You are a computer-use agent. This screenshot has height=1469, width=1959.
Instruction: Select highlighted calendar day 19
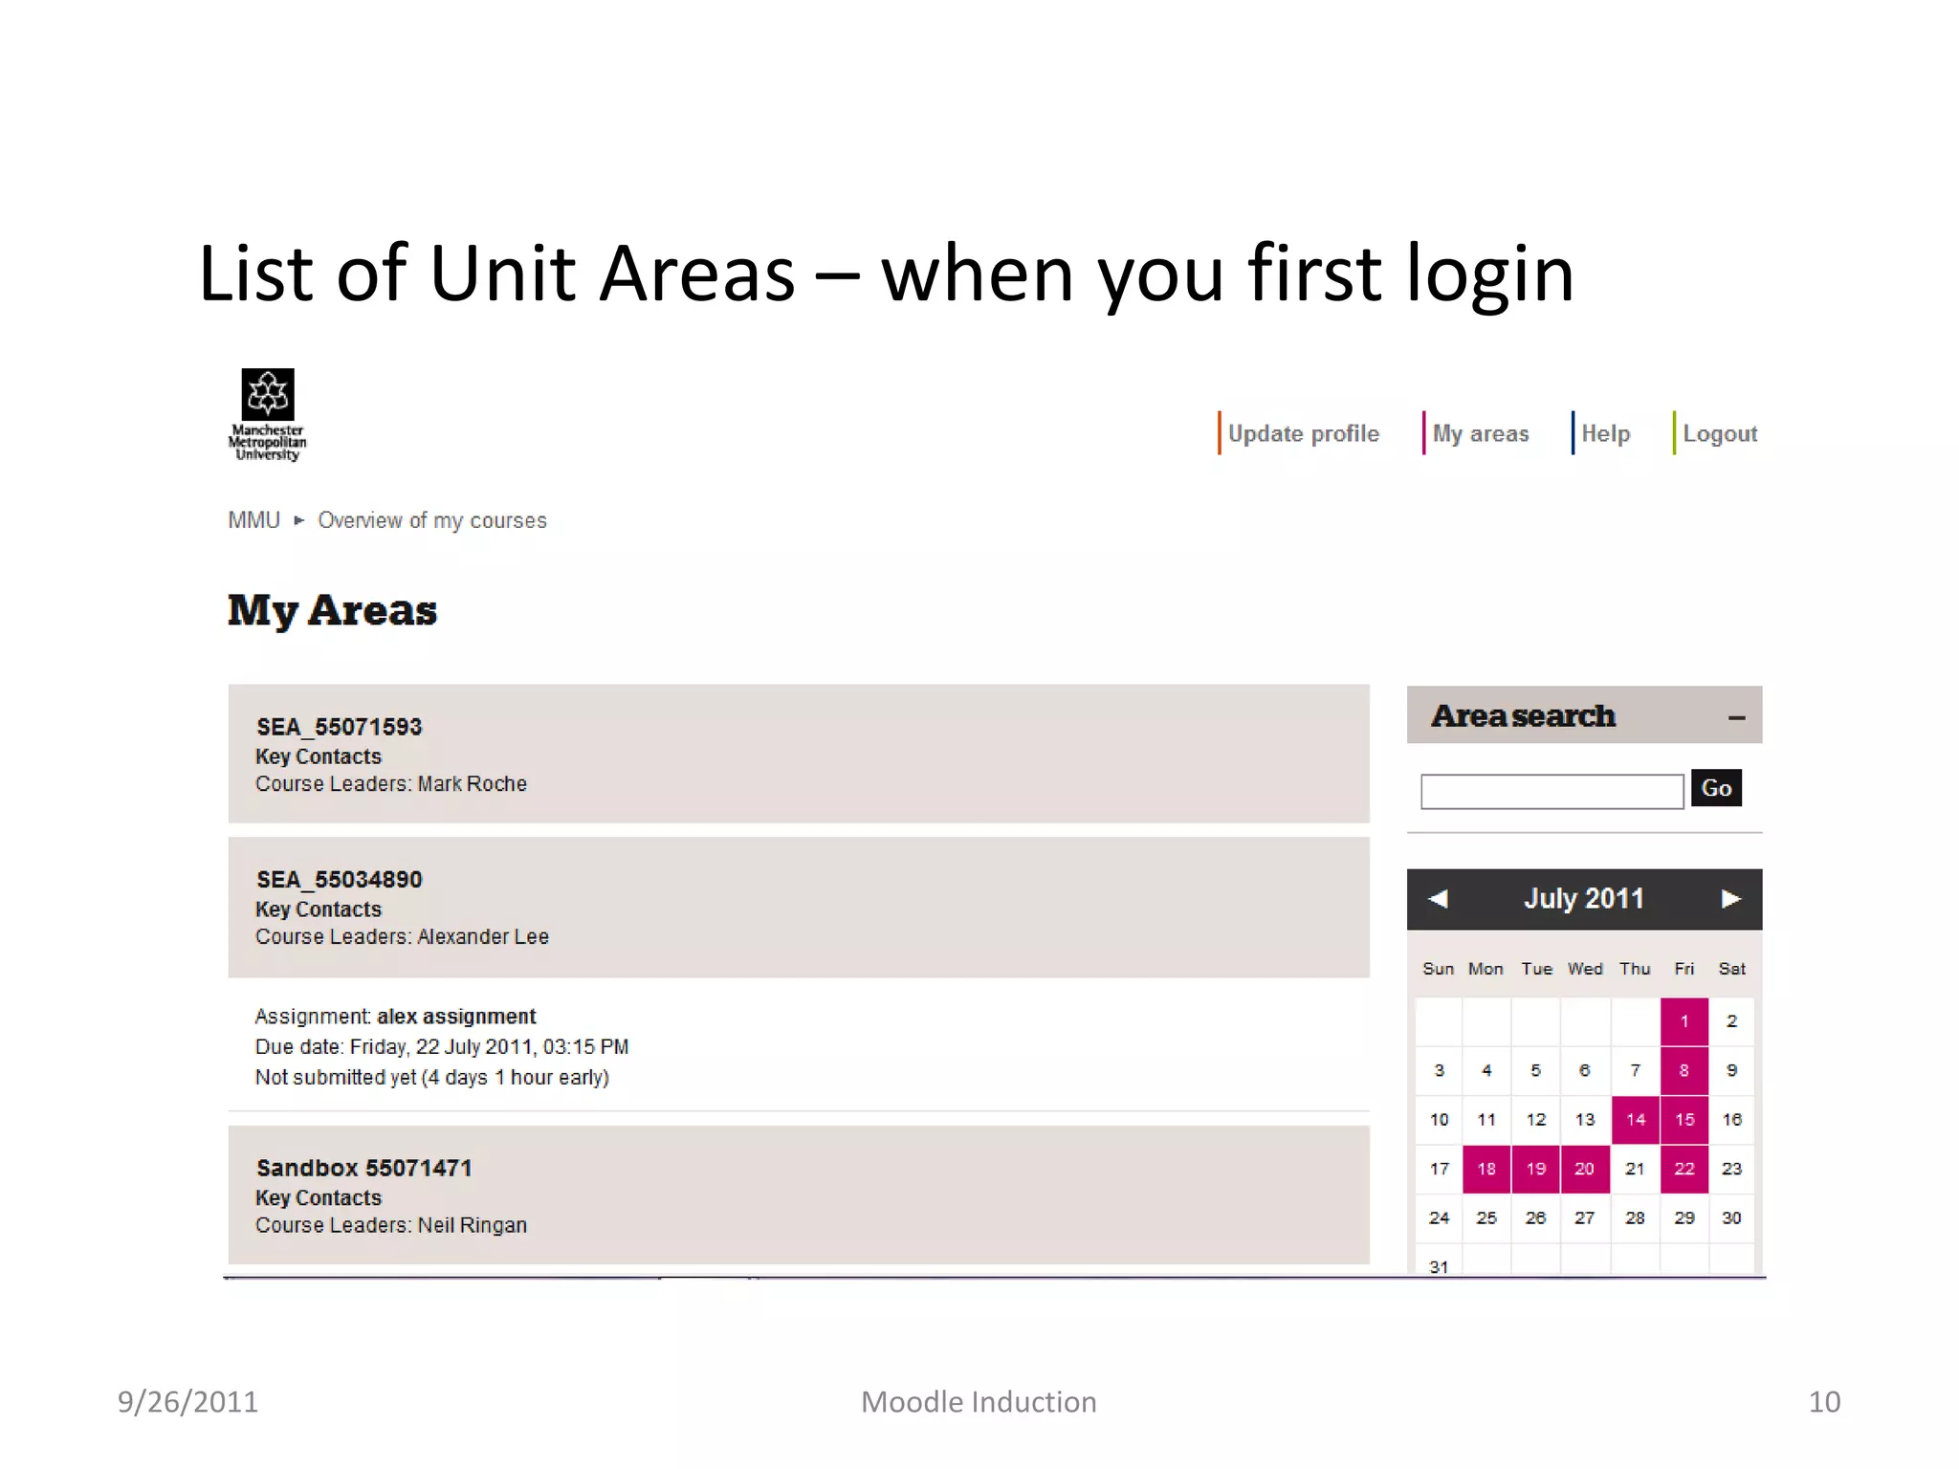(x=1536, y=1169)
